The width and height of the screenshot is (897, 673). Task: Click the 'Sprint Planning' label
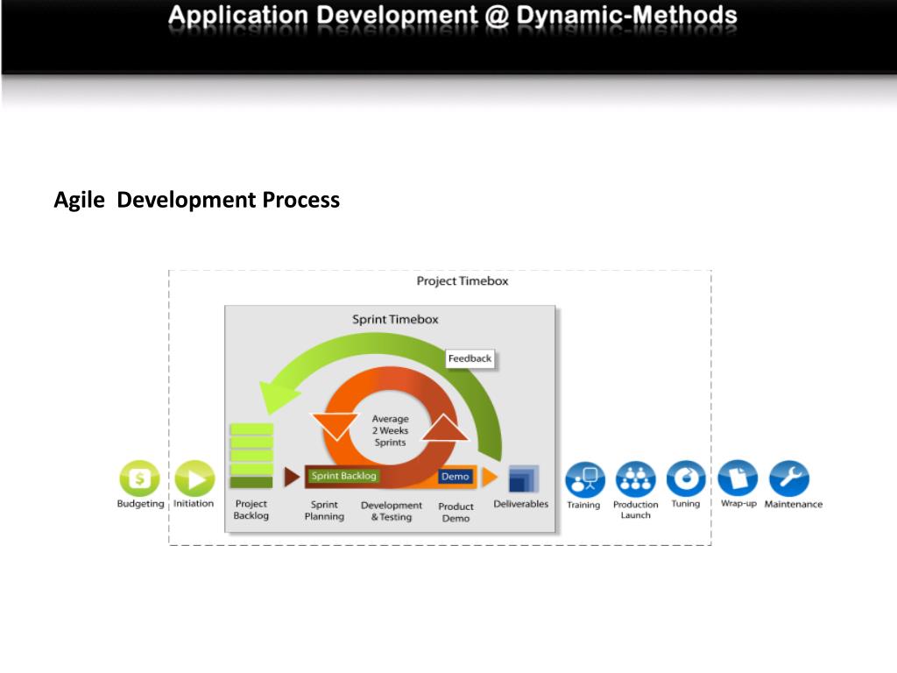click(x=324, y=511)
